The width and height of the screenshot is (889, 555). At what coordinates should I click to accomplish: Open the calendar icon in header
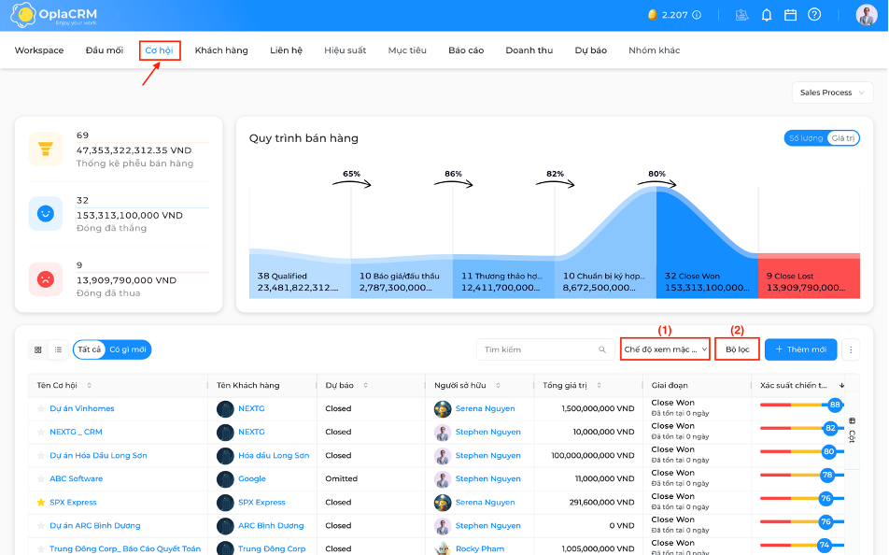click(790, 15)
